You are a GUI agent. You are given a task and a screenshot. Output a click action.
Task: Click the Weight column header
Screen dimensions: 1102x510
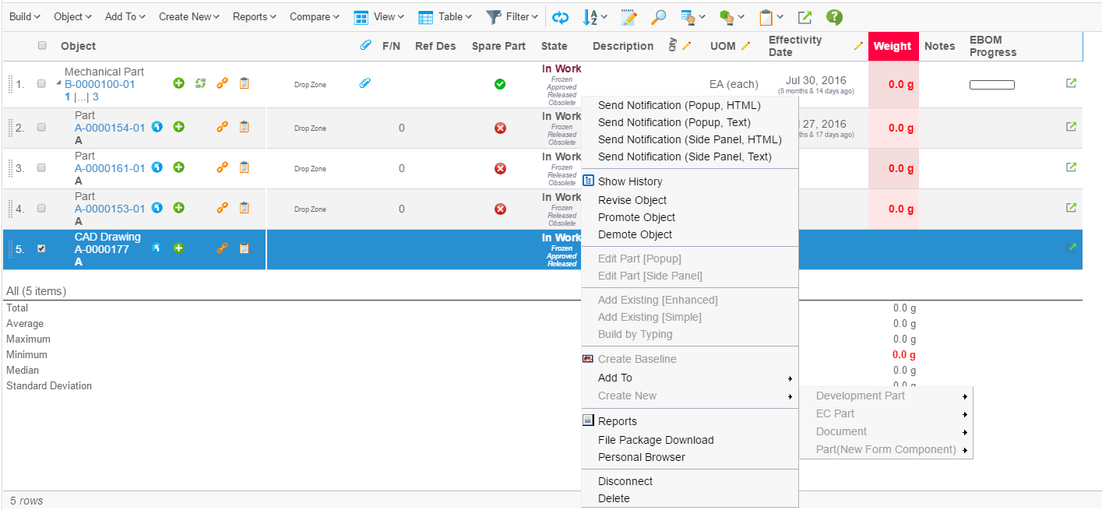[x=893, y=46]
